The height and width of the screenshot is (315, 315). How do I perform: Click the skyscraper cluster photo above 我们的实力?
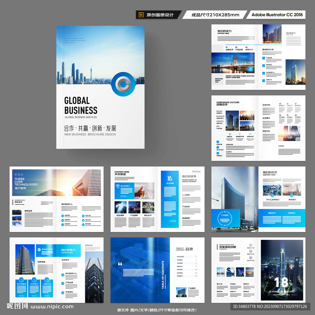[272, 34]
